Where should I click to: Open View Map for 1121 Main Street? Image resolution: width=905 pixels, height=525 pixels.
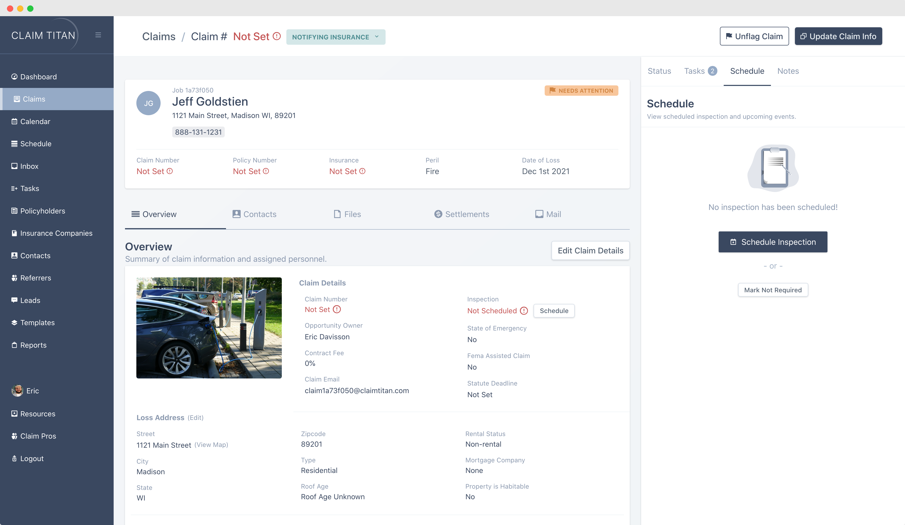[x=211, y=445]
